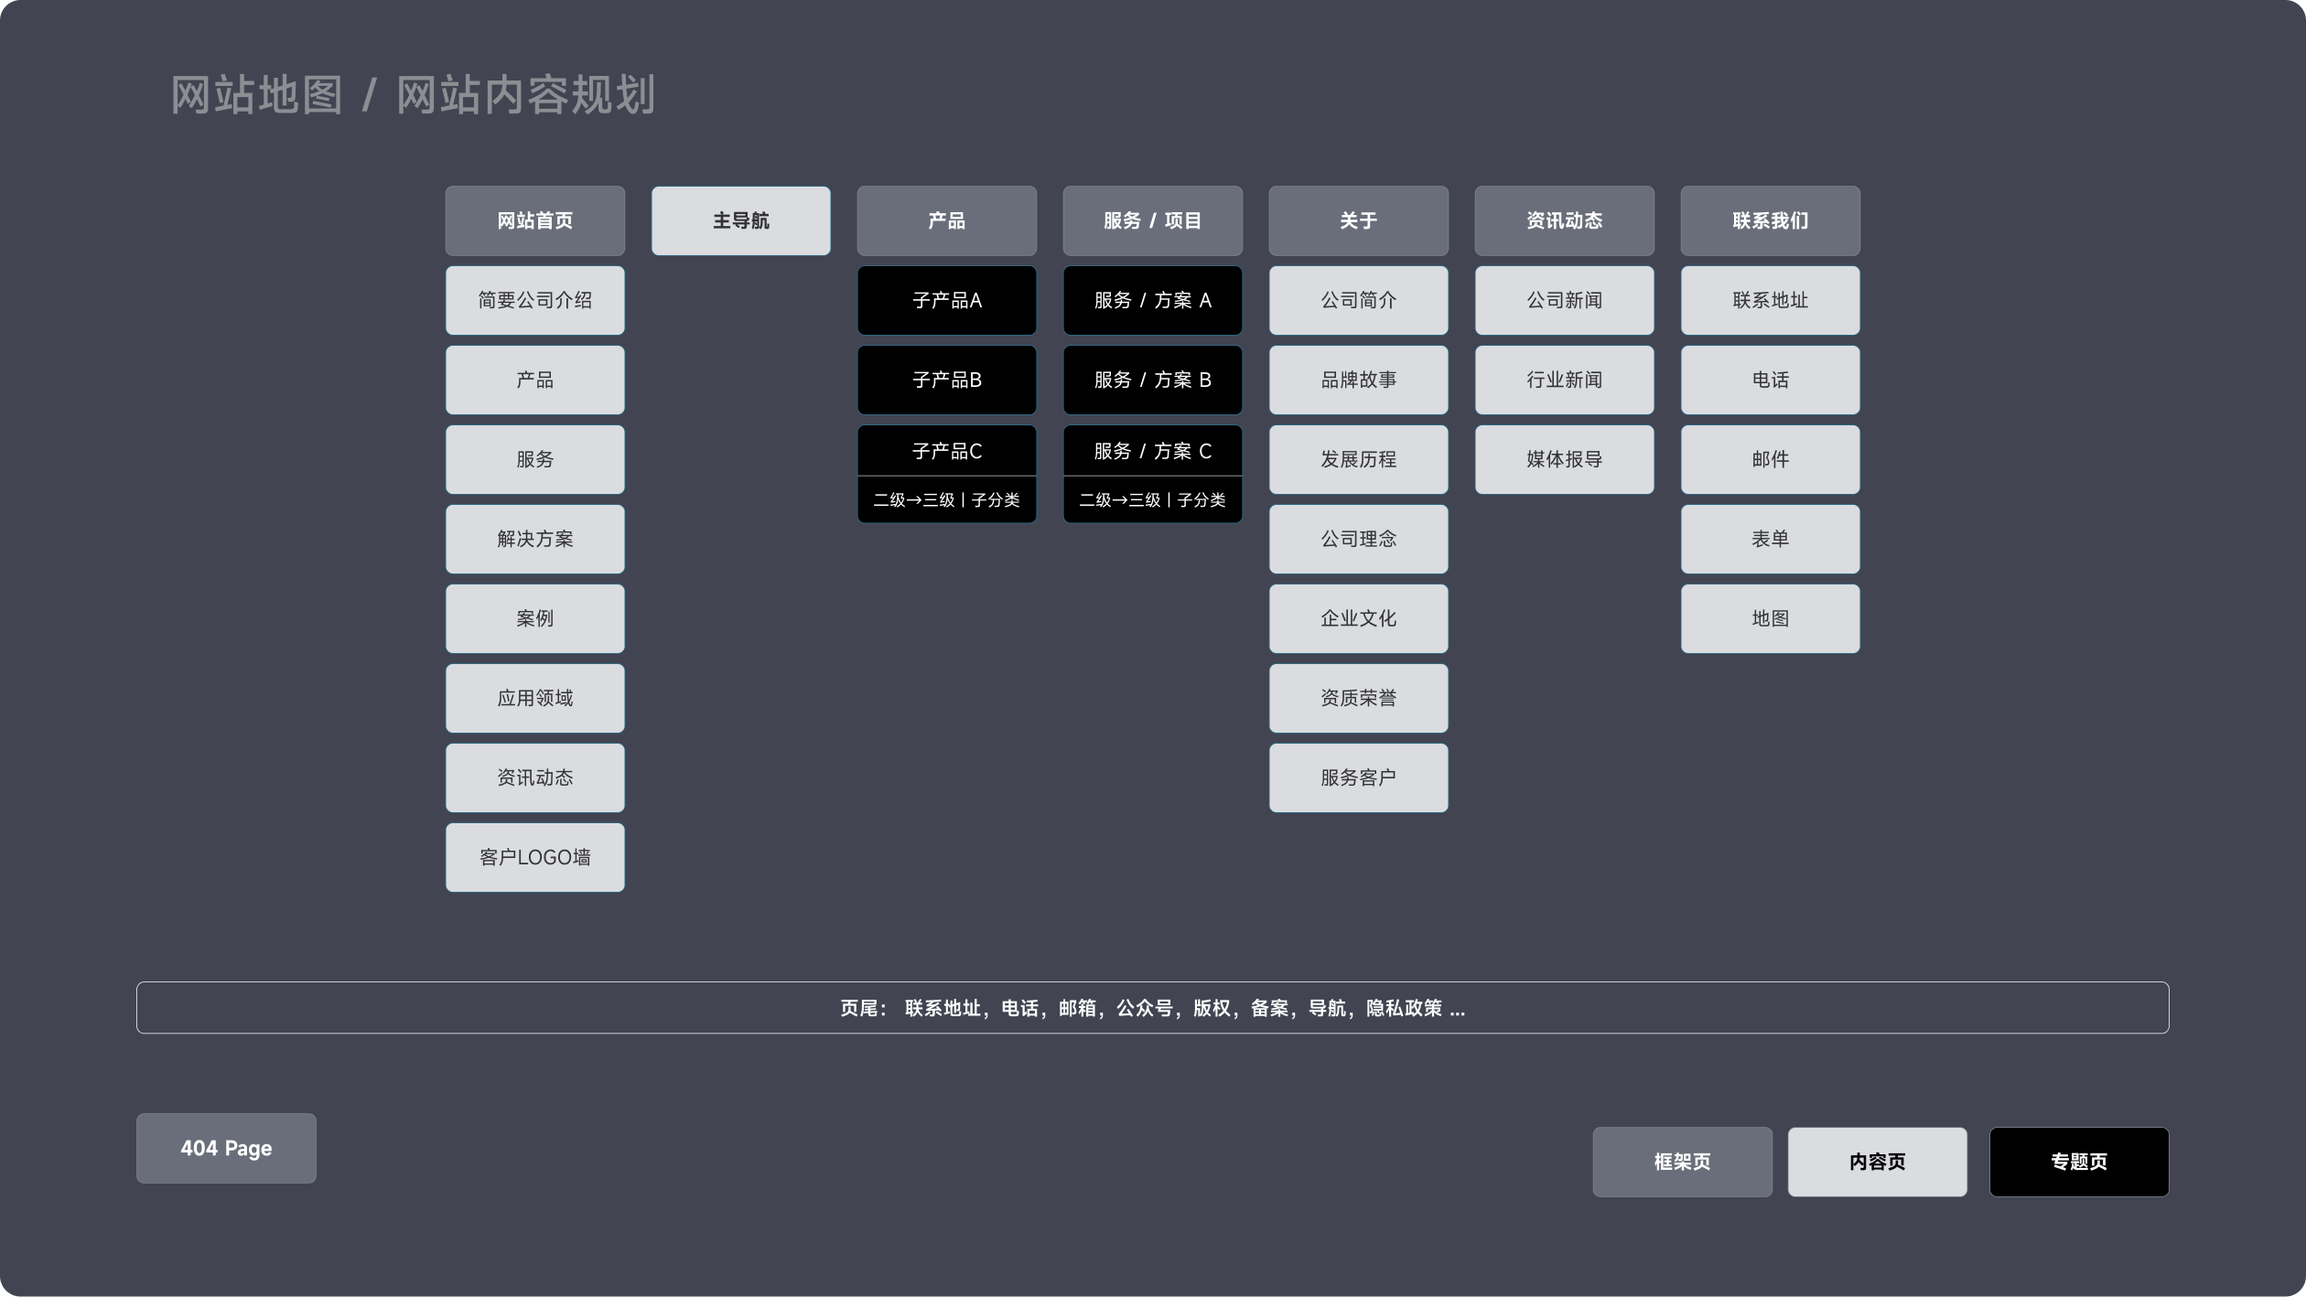Click the 媒体报导 node
This screenshot has height=1297, width=2306.
(x=1564, y=459)
